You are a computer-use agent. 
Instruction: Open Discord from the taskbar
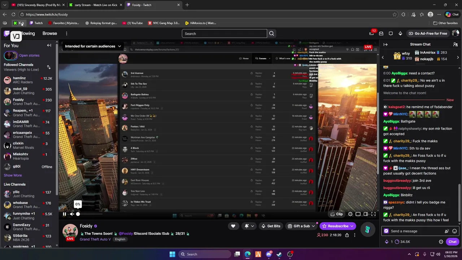tap(269, 254)
